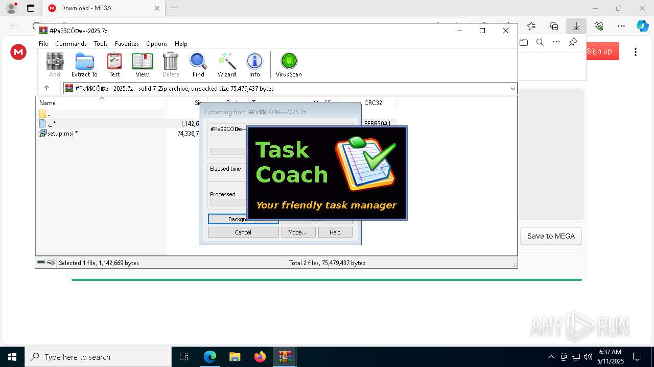Show hidden system tray icons
This screenshot has height=367, width=654.
pyautogui.click(x=551, y=357)
